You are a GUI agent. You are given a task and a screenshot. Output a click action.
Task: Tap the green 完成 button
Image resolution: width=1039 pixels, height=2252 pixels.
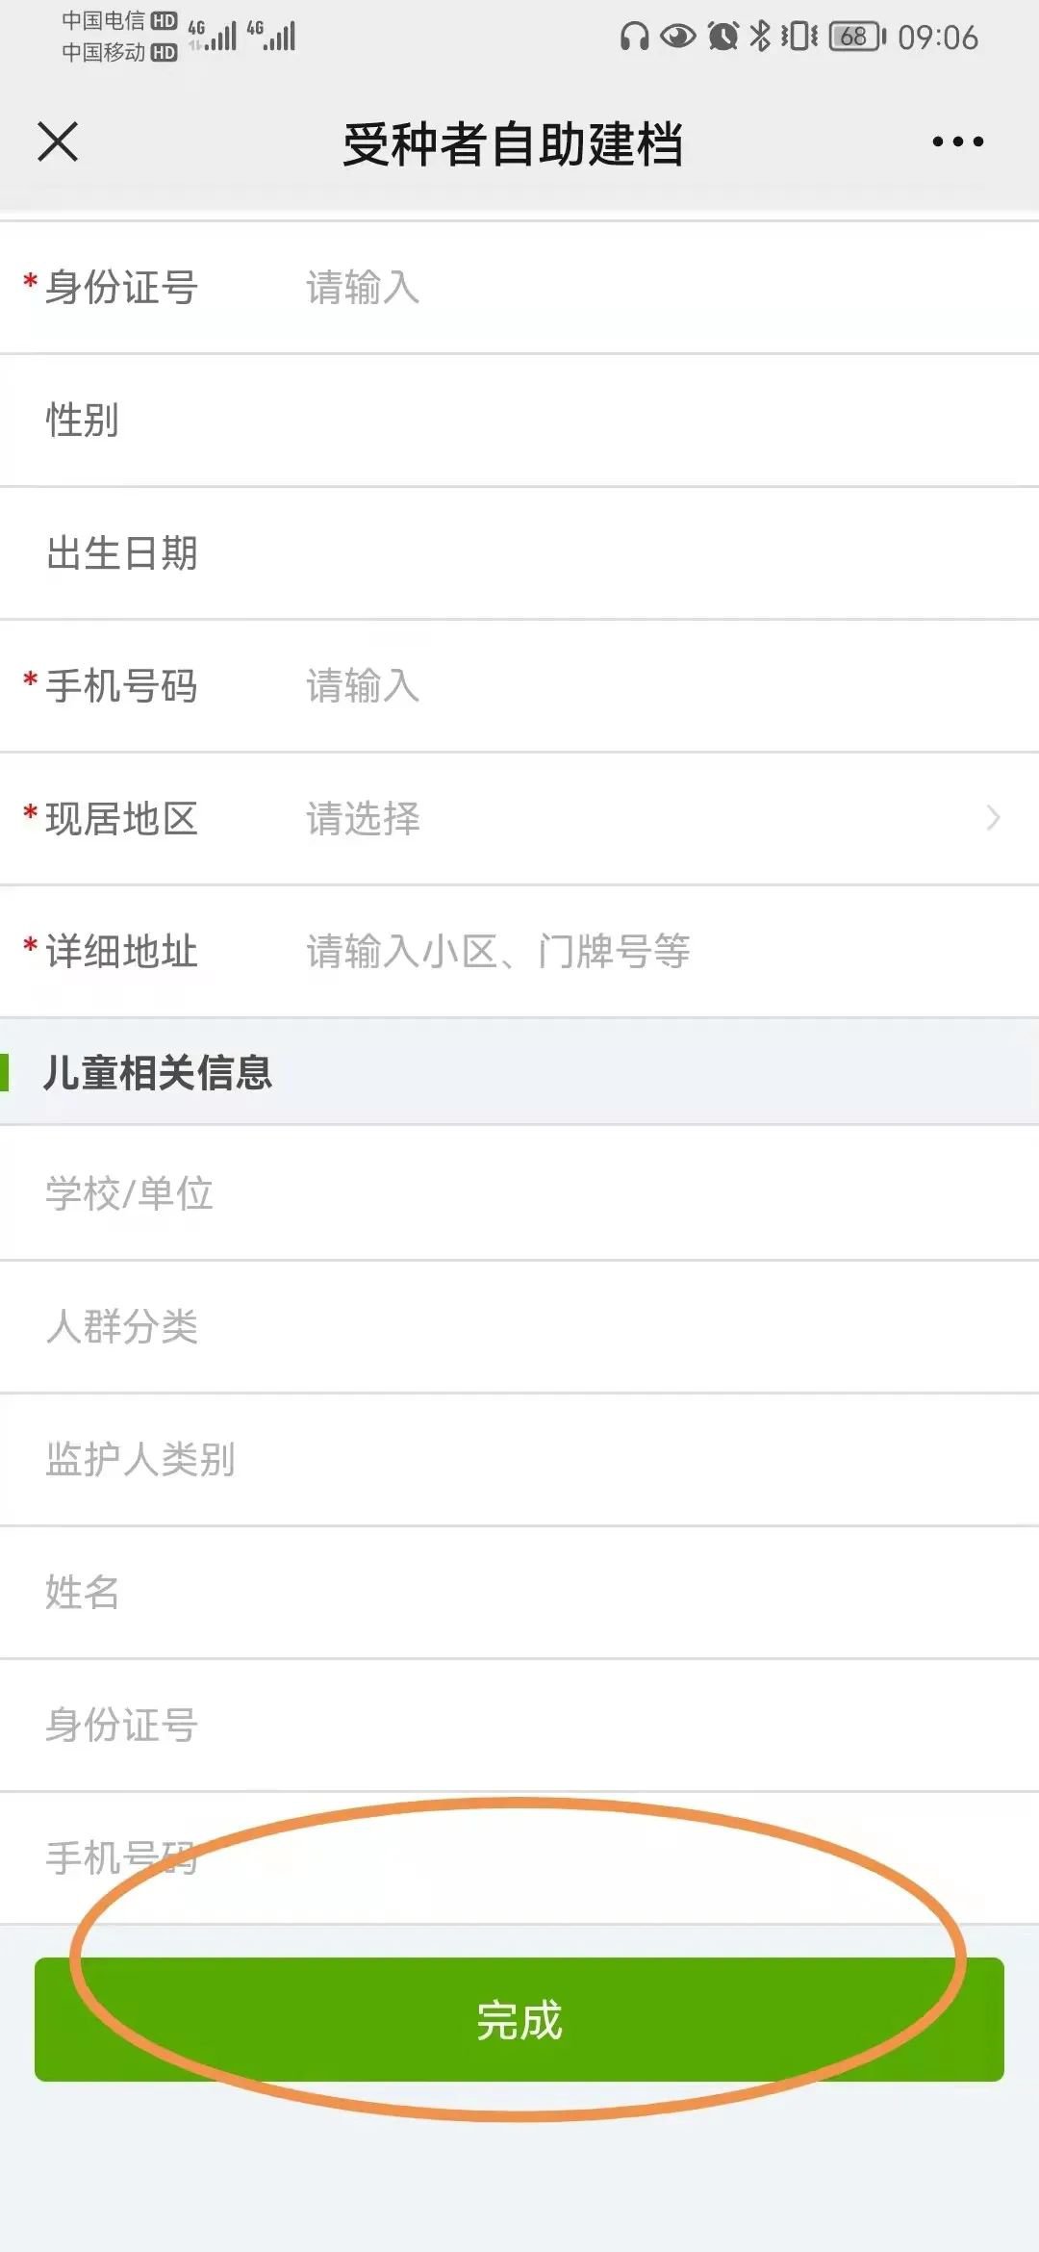point(519,2019)
